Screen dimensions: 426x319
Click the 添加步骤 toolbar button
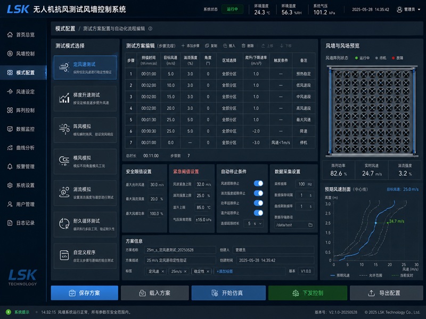tap(190, 46)
